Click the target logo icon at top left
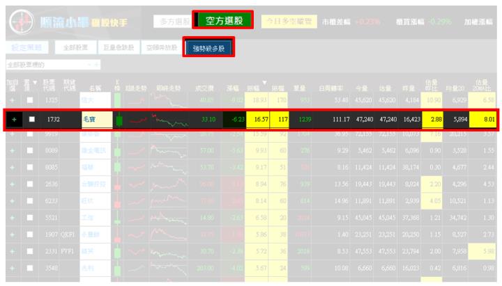Screen dimensions: 502x286 pyautogui.click(x=20, y=22)
